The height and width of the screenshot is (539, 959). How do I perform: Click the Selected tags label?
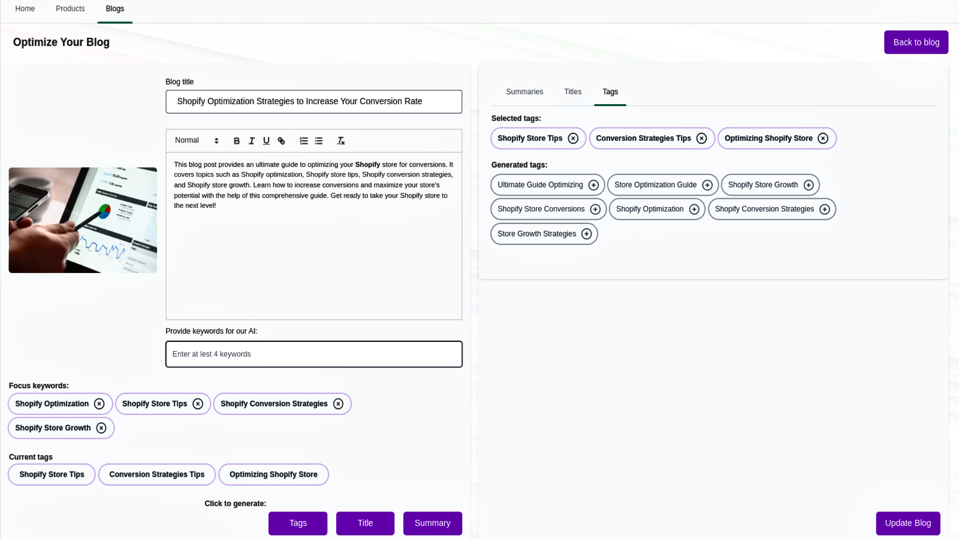tap(516, 119)
